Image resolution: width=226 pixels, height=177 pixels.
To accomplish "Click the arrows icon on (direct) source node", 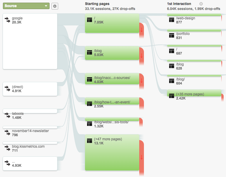I will (x=8, y=89).
